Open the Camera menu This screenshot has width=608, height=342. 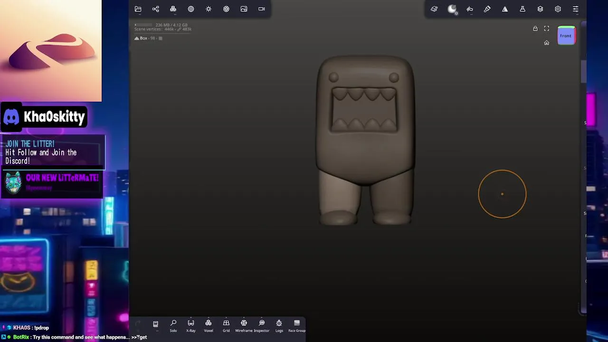point(262,9)
